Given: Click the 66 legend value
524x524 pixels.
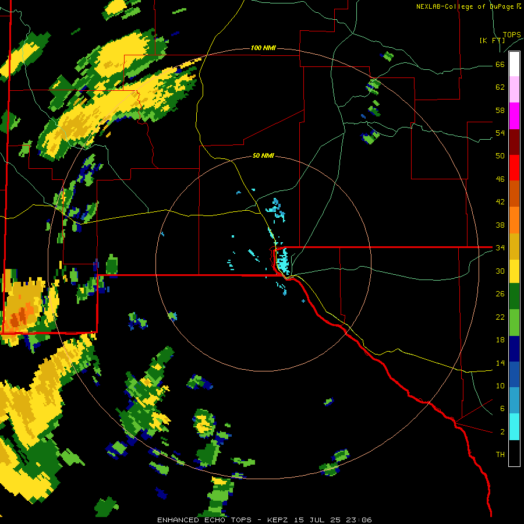Looking at the screenshot, I should (500, 64).
